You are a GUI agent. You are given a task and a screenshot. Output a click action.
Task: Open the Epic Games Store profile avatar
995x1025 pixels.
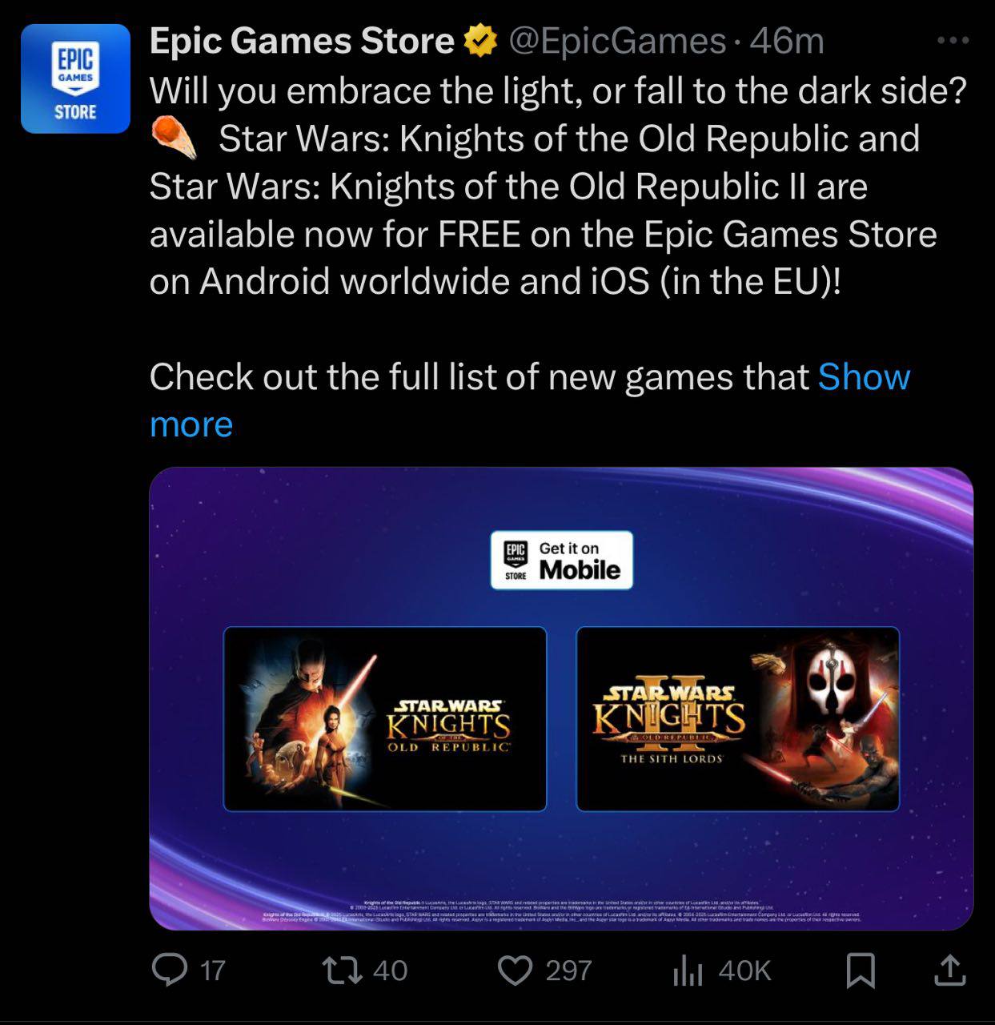(x=75, y=78)
